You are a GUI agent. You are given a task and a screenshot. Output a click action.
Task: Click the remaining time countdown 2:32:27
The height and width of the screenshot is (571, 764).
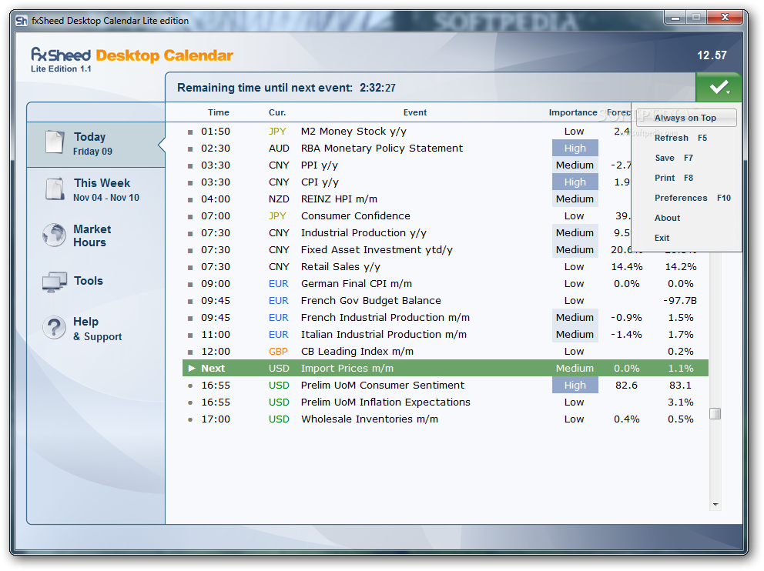[377, 88]
